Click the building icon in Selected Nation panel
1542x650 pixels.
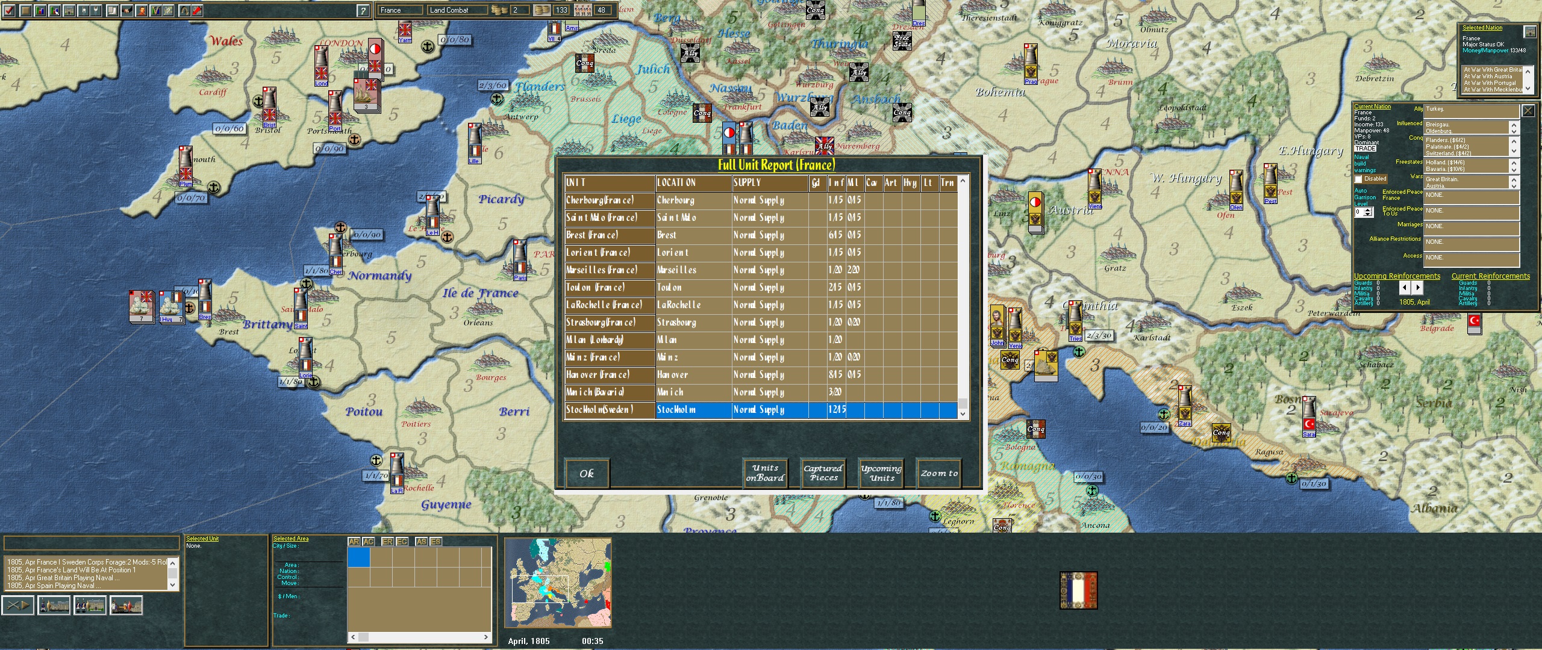(1529, 31)
